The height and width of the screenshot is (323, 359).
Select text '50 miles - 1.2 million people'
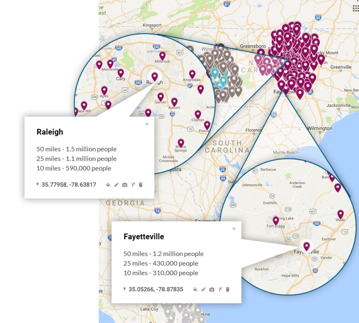pos(163,254)
